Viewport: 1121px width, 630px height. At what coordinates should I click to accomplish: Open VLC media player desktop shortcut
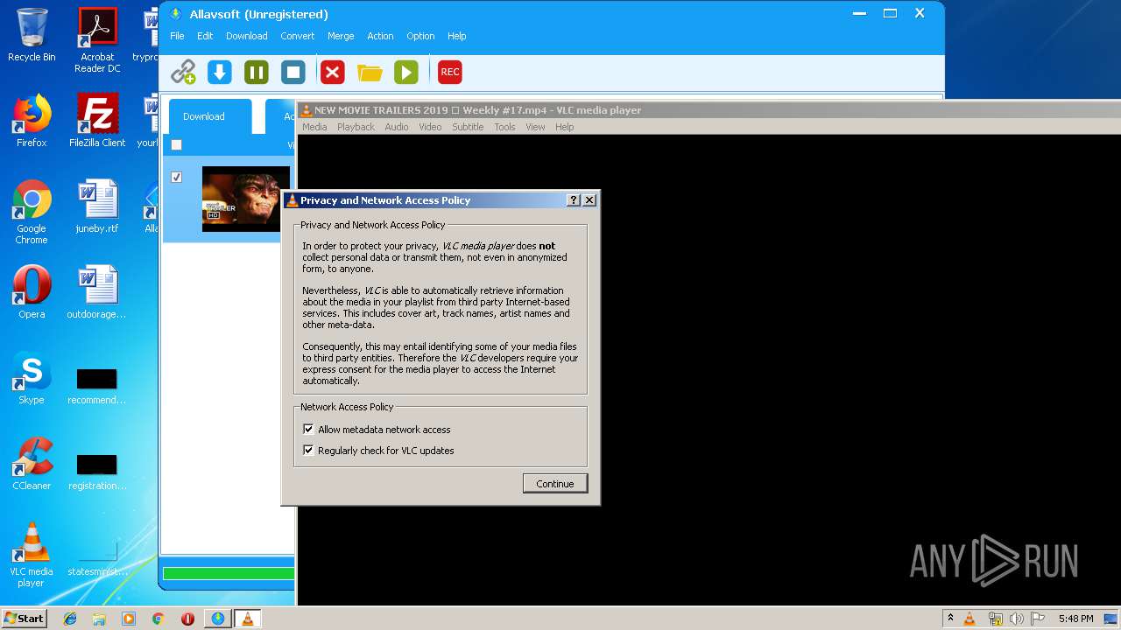click(x=32, y=555)
